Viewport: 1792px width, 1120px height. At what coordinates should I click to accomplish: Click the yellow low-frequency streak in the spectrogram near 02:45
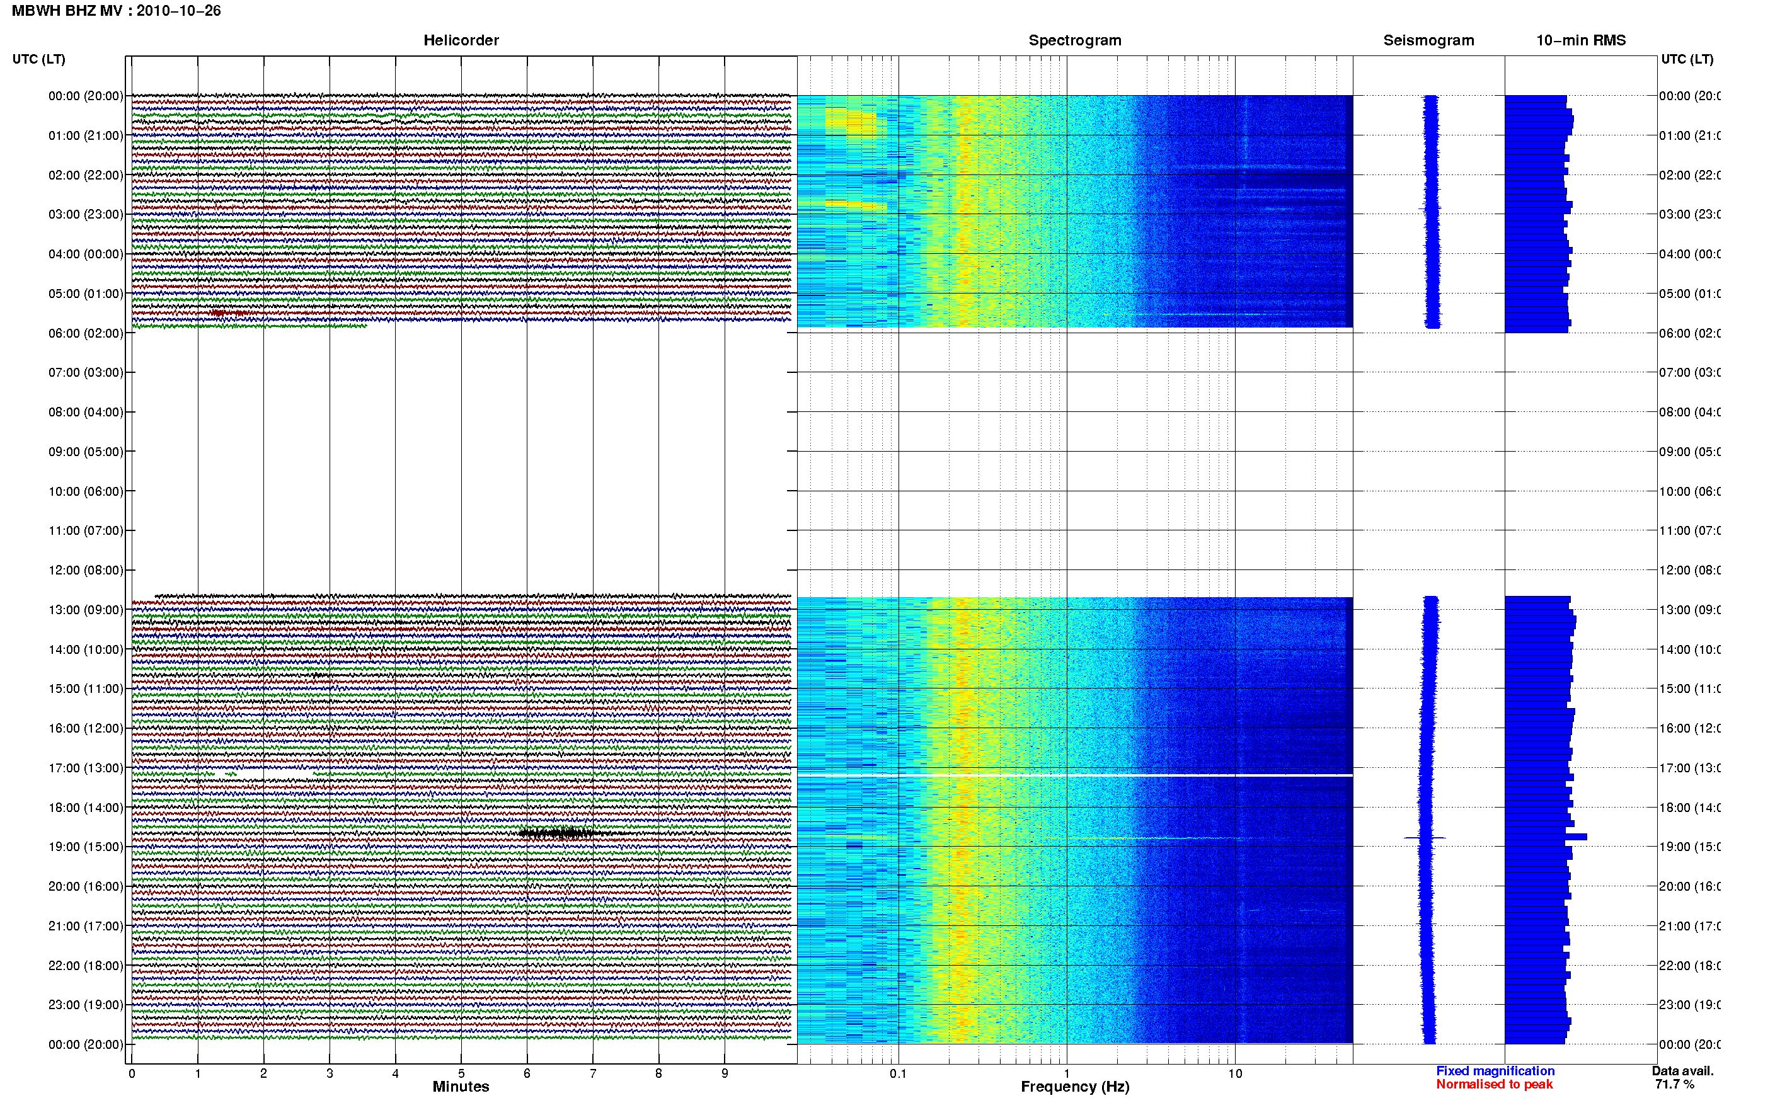coord(856,205)
